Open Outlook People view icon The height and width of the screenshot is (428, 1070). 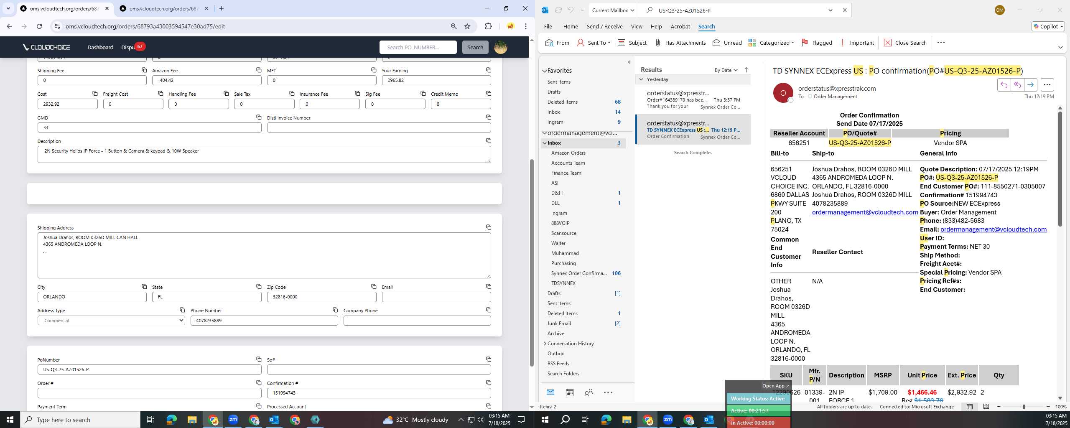pyautogui.click(x=588, y=392)
